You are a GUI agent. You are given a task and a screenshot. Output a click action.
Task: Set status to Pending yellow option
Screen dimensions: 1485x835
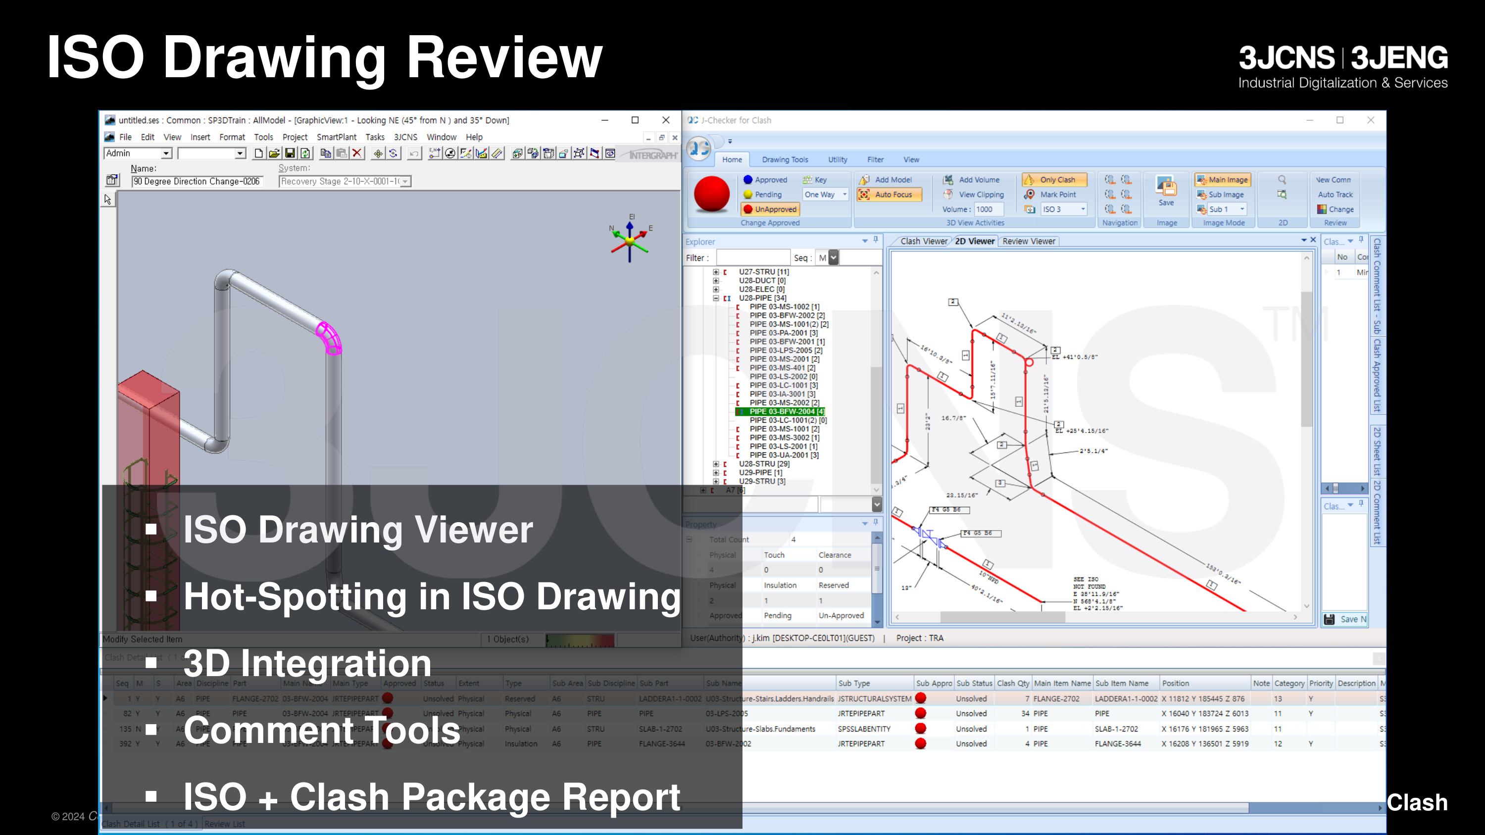coord(763,195)
